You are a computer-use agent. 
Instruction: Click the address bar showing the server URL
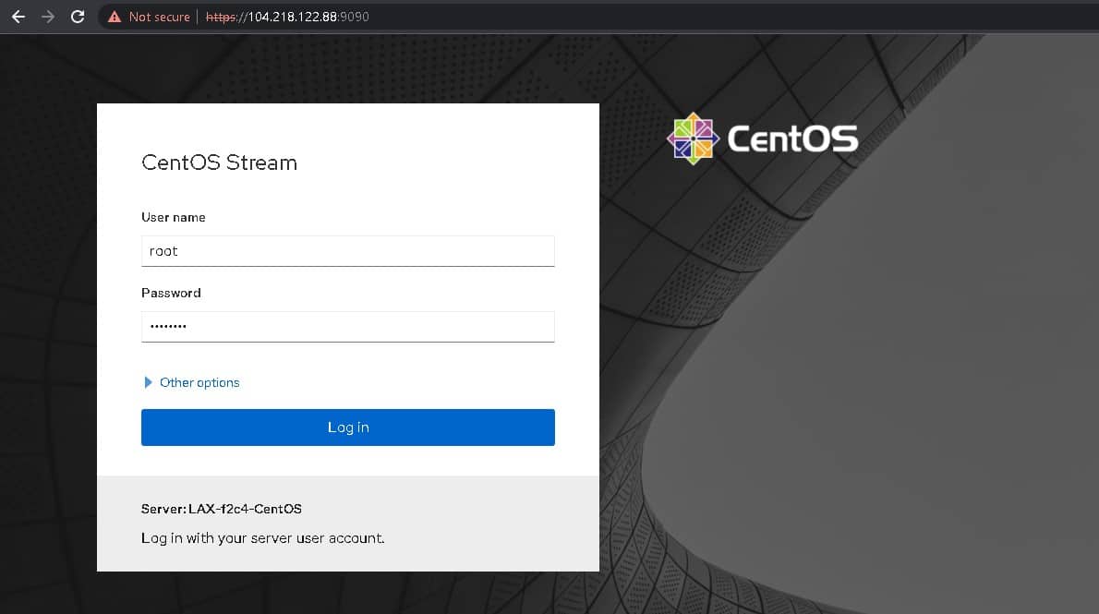pyautogui.click(x=296, y=16)
